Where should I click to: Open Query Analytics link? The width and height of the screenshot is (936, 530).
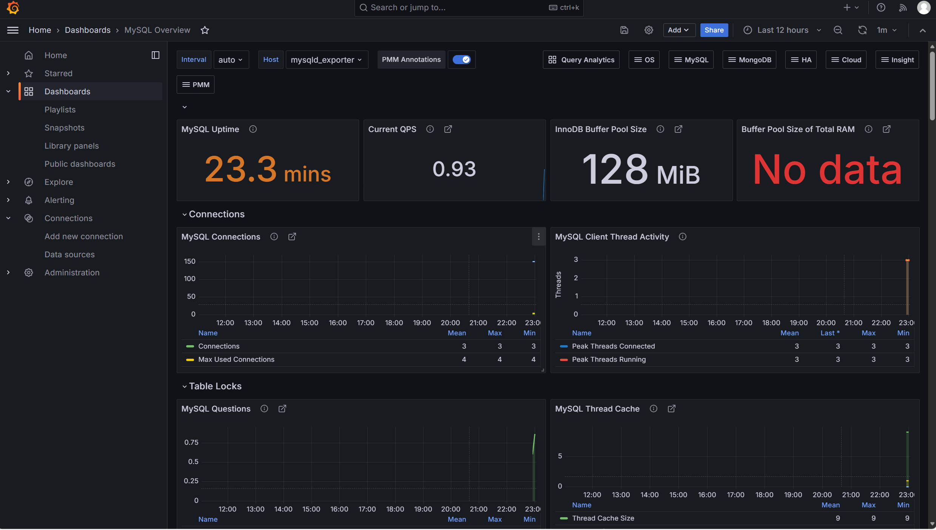coord(581,60)
